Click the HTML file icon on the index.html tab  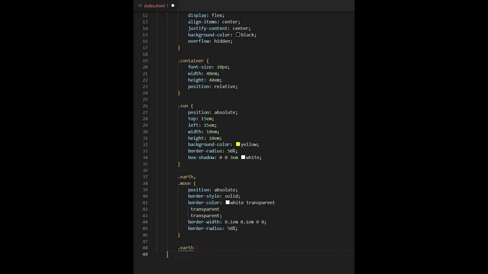click(x=140, y=6)
